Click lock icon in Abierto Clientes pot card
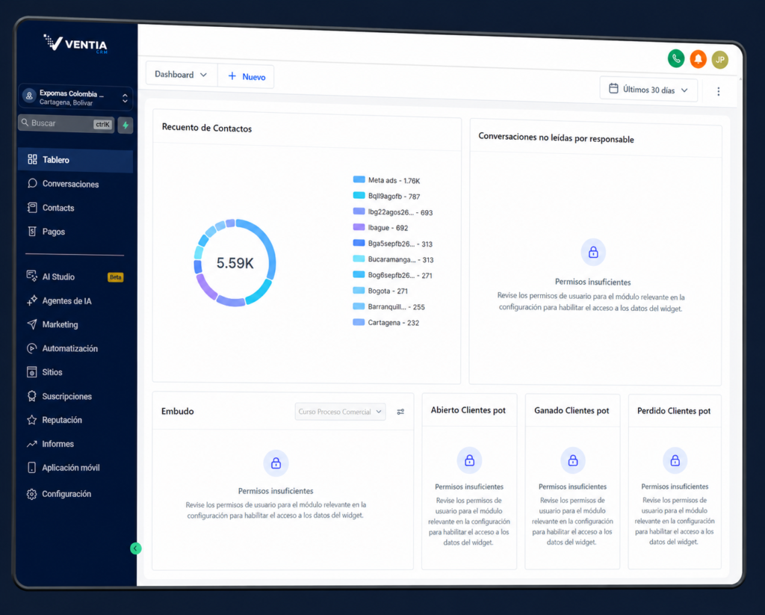The image size is (765, 615). [x=469, y=460]
